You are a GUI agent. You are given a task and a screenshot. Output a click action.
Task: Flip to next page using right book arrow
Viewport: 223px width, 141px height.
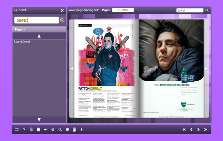[x=206, y=69]
